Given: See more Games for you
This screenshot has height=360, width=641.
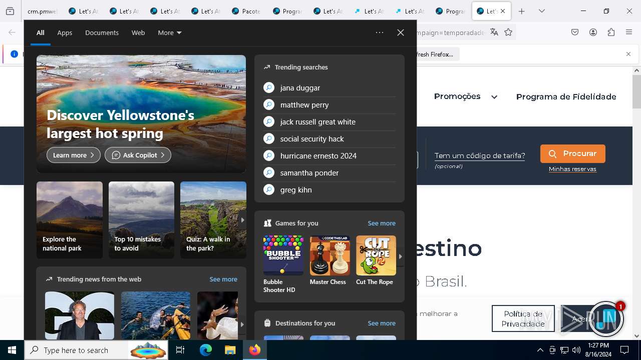Looking at the screenshot, I should (x=382, y=223).
